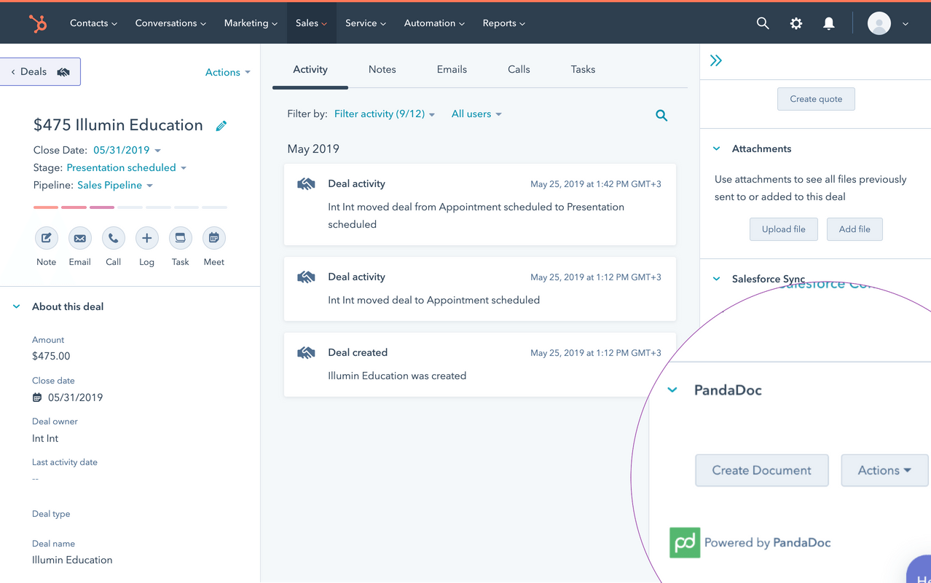
Task: Open the PandaDoc Actions dropdown button
Action: pyautogui.click(x=884, y=470)
